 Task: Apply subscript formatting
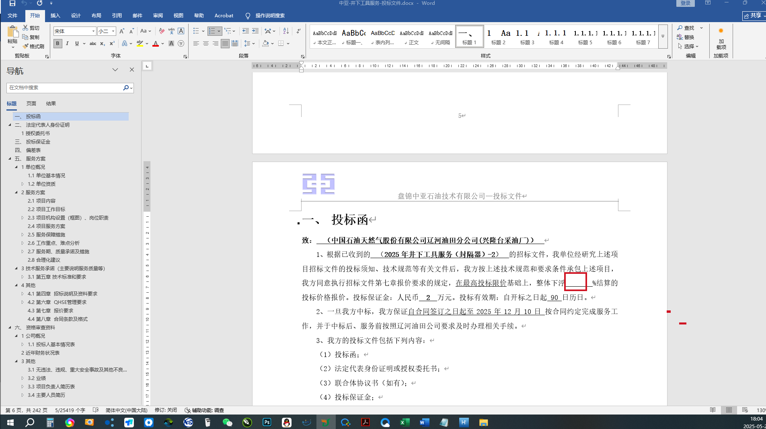tap(103, 43)
